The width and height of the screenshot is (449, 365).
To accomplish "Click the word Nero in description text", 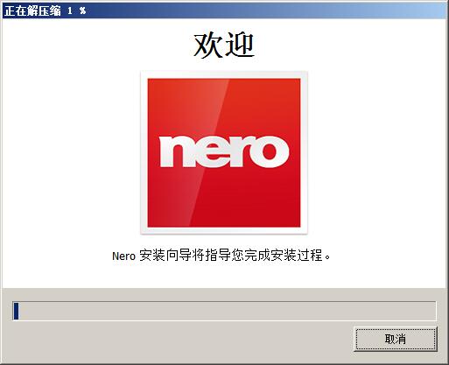I will point(123,256).
